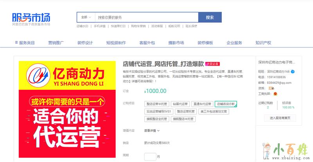
Task: Click the 大促必备 promotion badge
Action: tap(212, 64)
